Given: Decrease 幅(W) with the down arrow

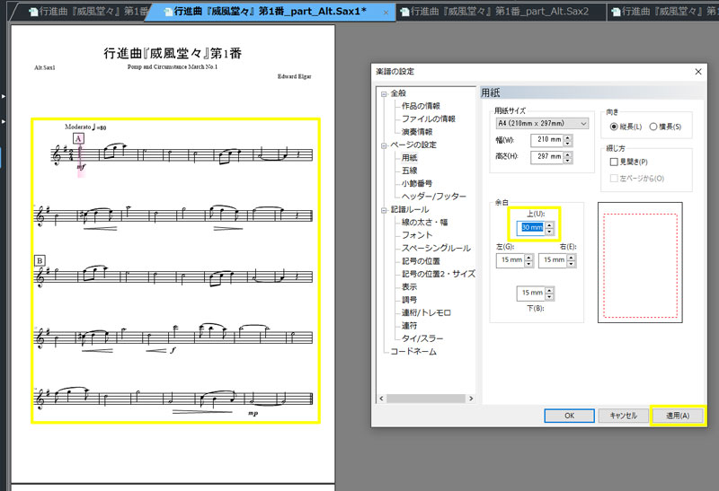Looking at the screenshot, I should tap(568, 143).
